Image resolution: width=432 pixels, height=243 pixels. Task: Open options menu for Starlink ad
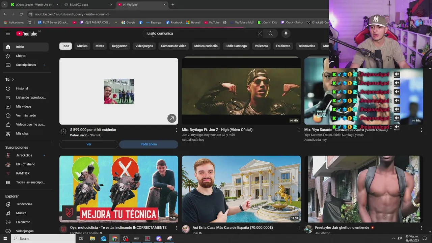(x=176, y=130)
